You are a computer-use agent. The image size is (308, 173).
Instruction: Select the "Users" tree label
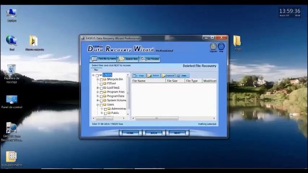[111, 105]
